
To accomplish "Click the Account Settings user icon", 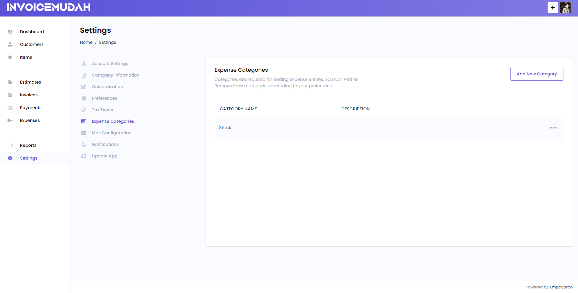I will 84,63.
